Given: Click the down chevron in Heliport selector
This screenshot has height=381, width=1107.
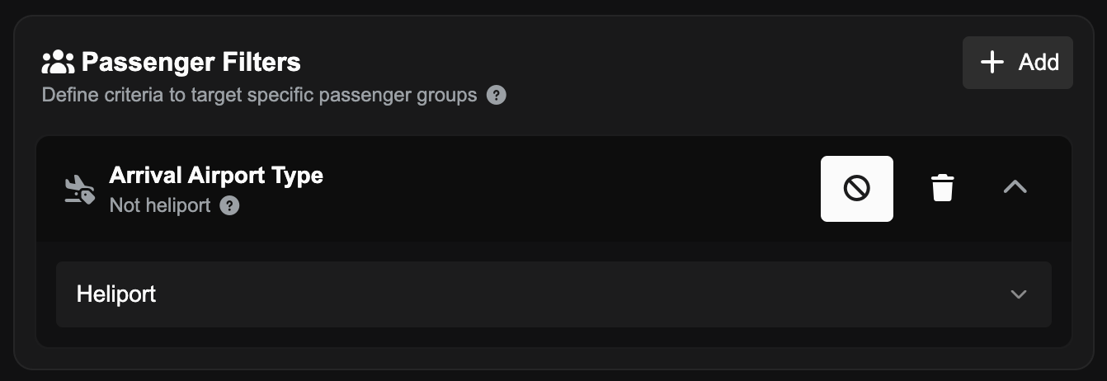Looking at the screenshot, I should tap(1019, 294).
